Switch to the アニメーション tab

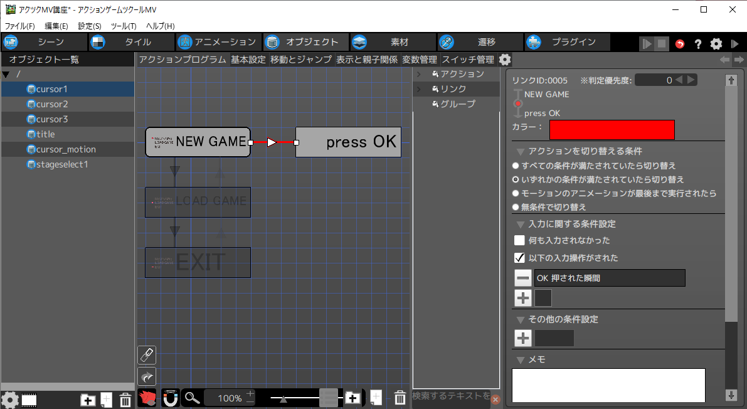[x=217, y=42]
